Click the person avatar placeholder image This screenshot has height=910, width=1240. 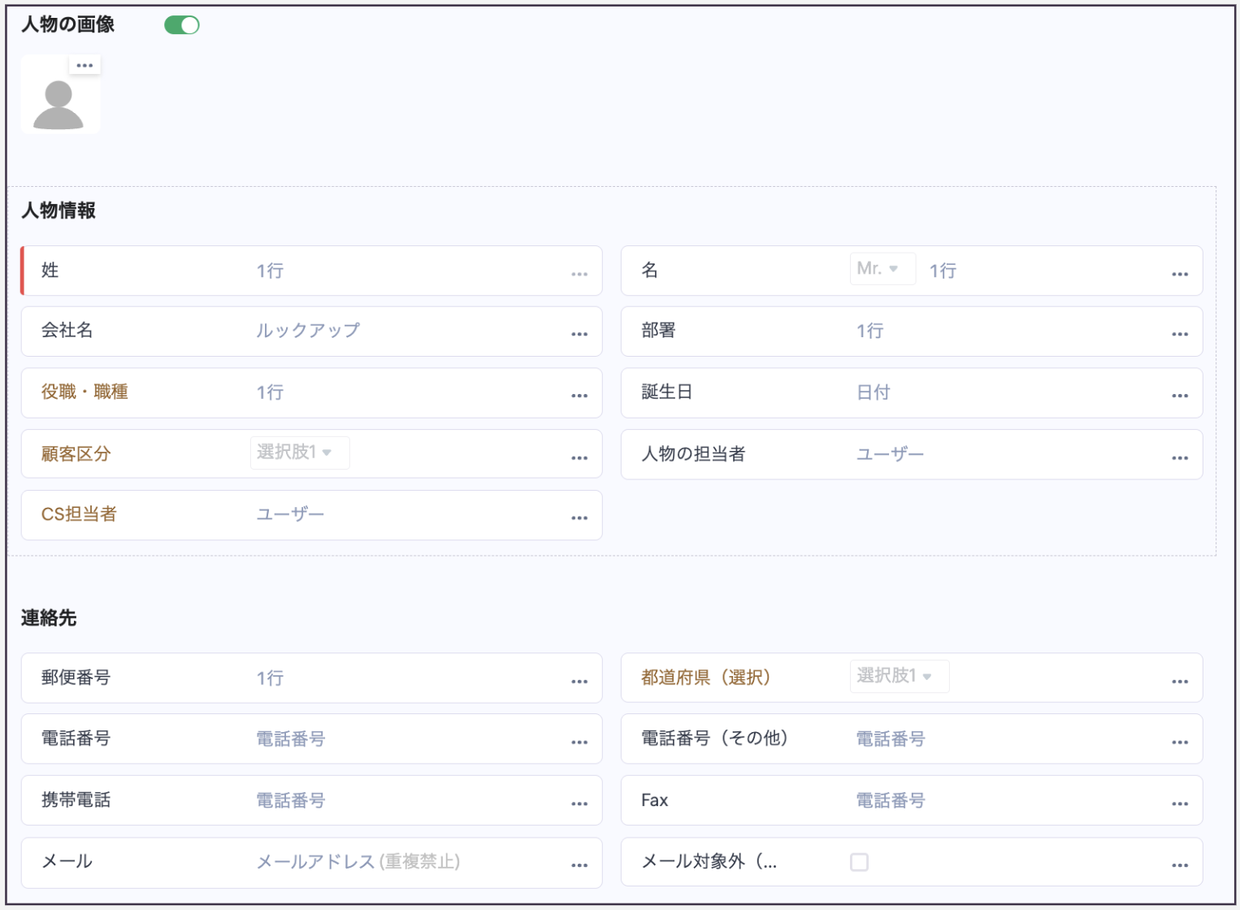(59, 104)
